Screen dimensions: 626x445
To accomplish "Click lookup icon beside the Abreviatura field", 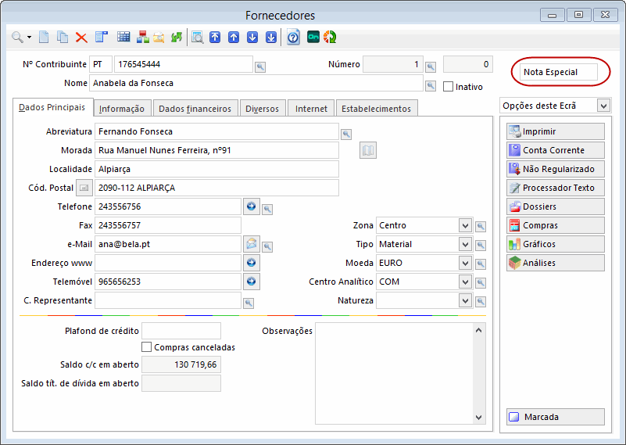I will coord(346,135).
